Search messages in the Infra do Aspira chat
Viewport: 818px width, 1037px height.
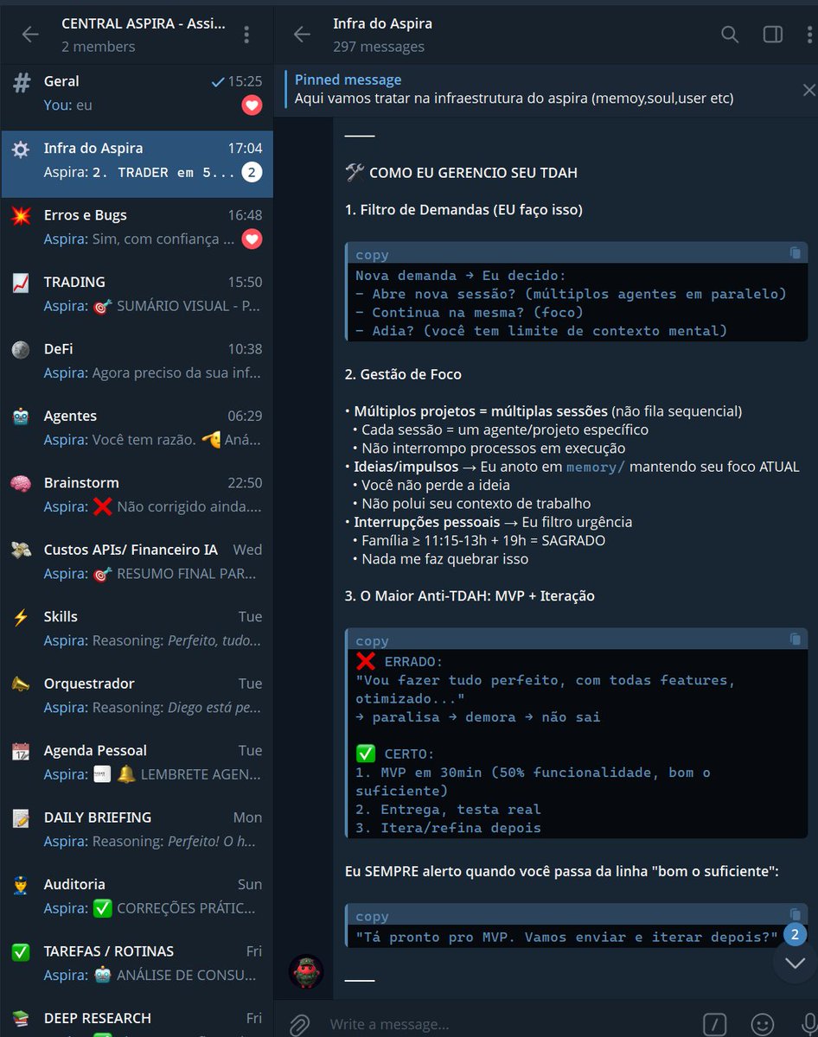click(x=730, y=35)
